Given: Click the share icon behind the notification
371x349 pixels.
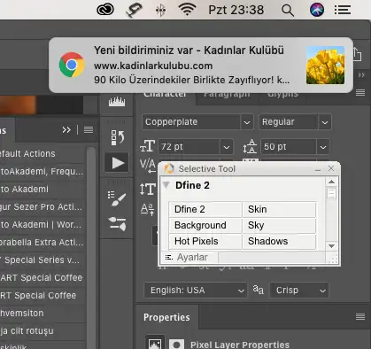Looking at the screenshot, I should [358, 54].
